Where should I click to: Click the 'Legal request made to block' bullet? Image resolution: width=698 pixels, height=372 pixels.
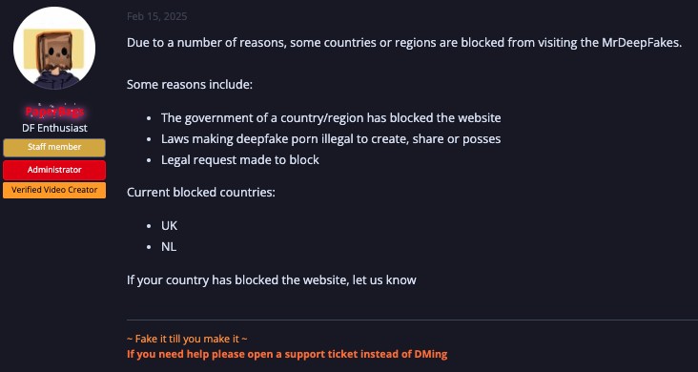(x=240, y=160)
